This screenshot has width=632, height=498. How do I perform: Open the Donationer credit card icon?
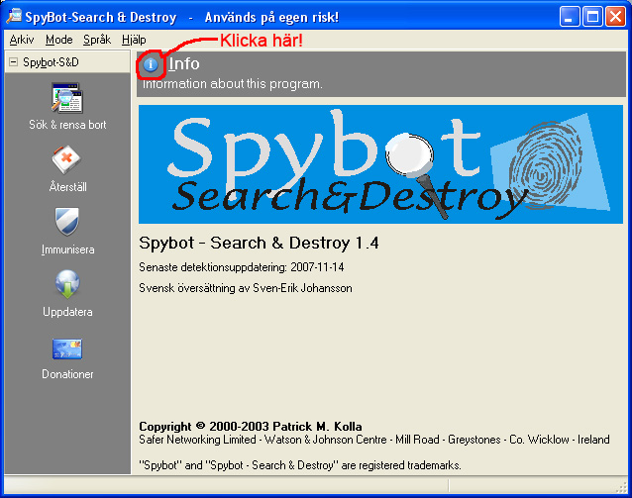67,349
